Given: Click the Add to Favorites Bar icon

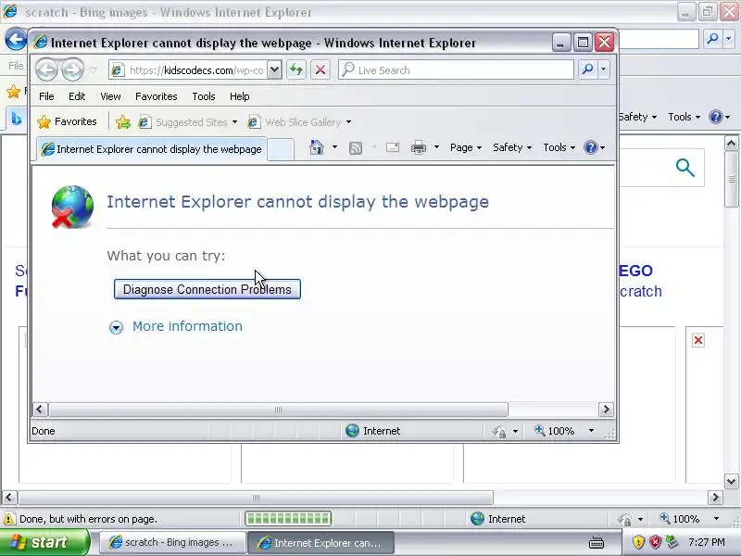Looking at the screenshot, I should (123, 122).
